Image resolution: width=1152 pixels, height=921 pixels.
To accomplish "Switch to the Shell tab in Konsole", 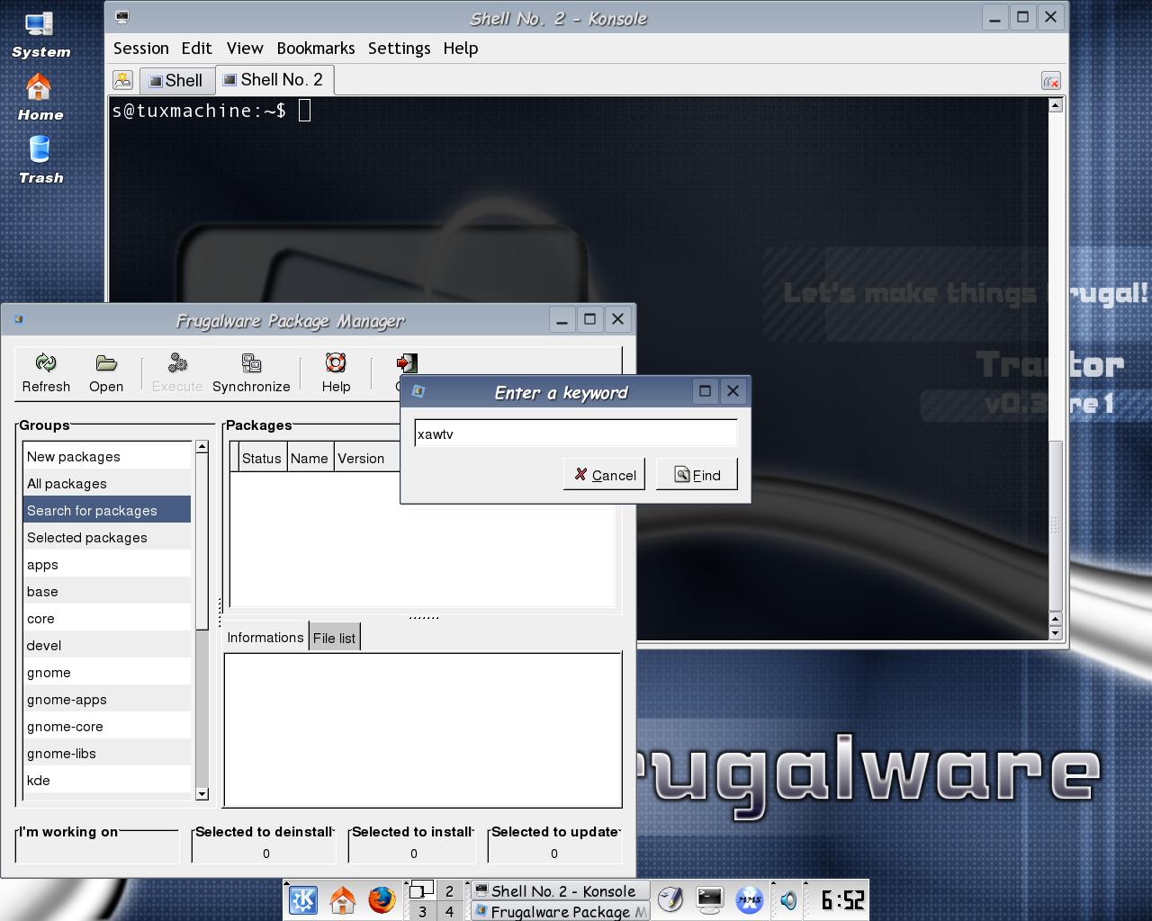I will [x=176, y=81].
